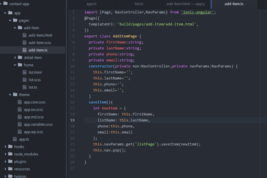This screenshot has width=267, height=178.
Task: Click the list.scss file icon
Action: [x=25, y=80]
